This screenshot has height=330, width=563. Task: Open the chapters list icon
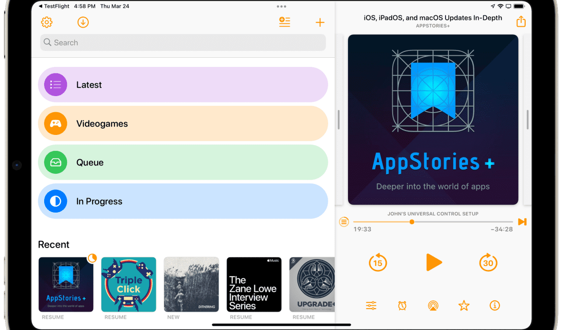(x=344, y=222)
